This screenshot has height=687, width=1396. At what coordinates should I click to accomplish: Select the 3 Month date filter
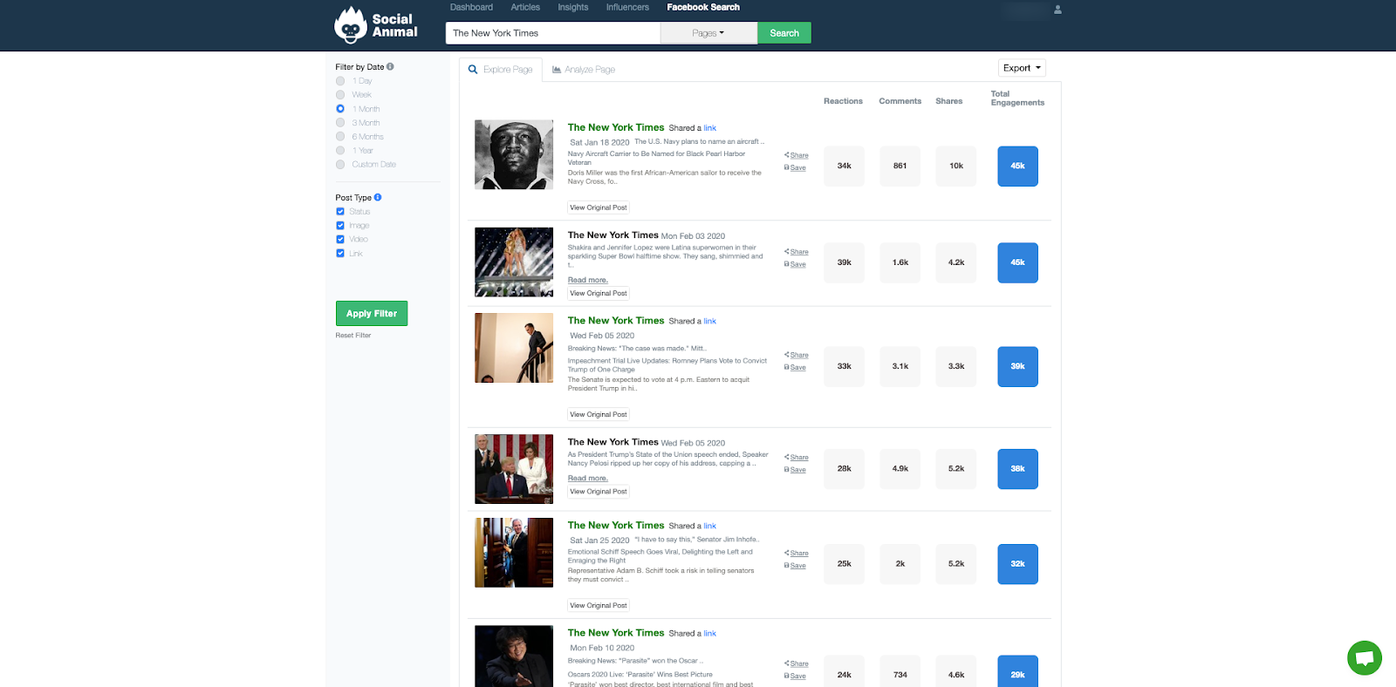(340, 123)
